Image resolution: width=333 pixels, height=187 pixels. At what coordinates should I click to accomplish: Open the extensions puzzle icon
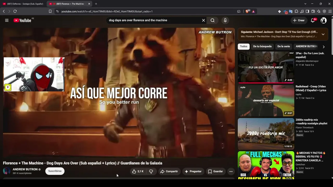click(x=296, y=11)
